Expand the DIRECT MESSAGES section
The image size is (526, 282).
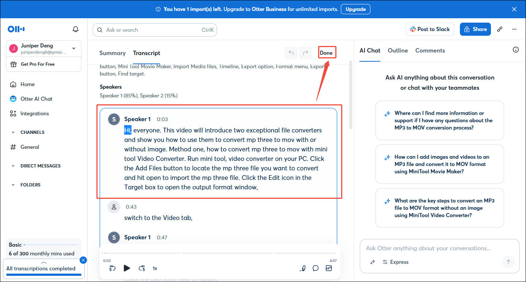coord(14,166)
